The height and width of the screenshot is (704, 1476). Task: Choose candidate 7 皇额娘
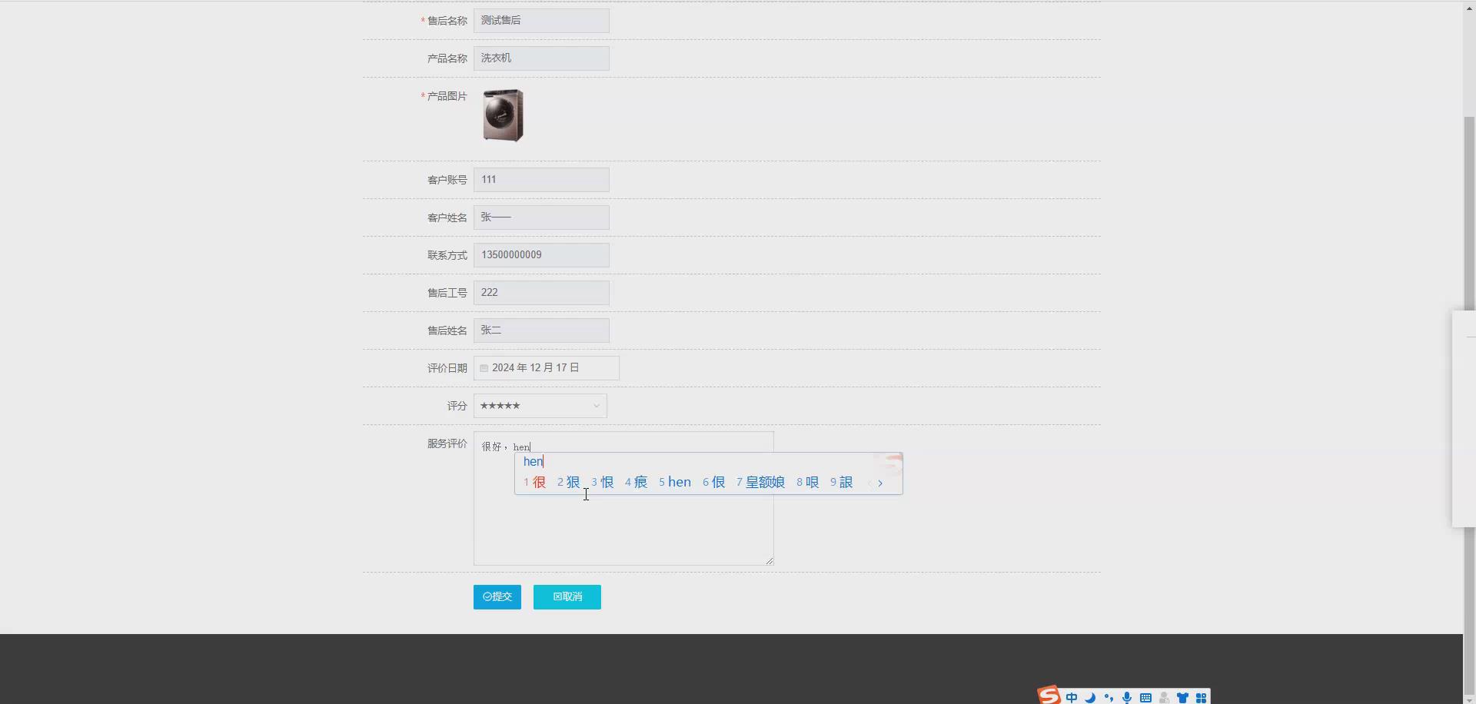point(760,483)
